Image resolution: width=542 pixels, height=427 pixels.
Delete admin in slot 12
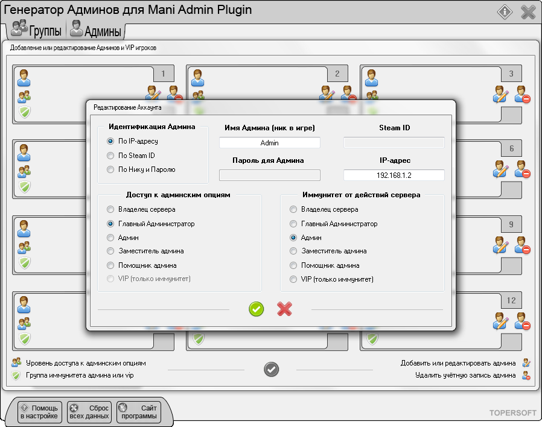tap(522, 321)
